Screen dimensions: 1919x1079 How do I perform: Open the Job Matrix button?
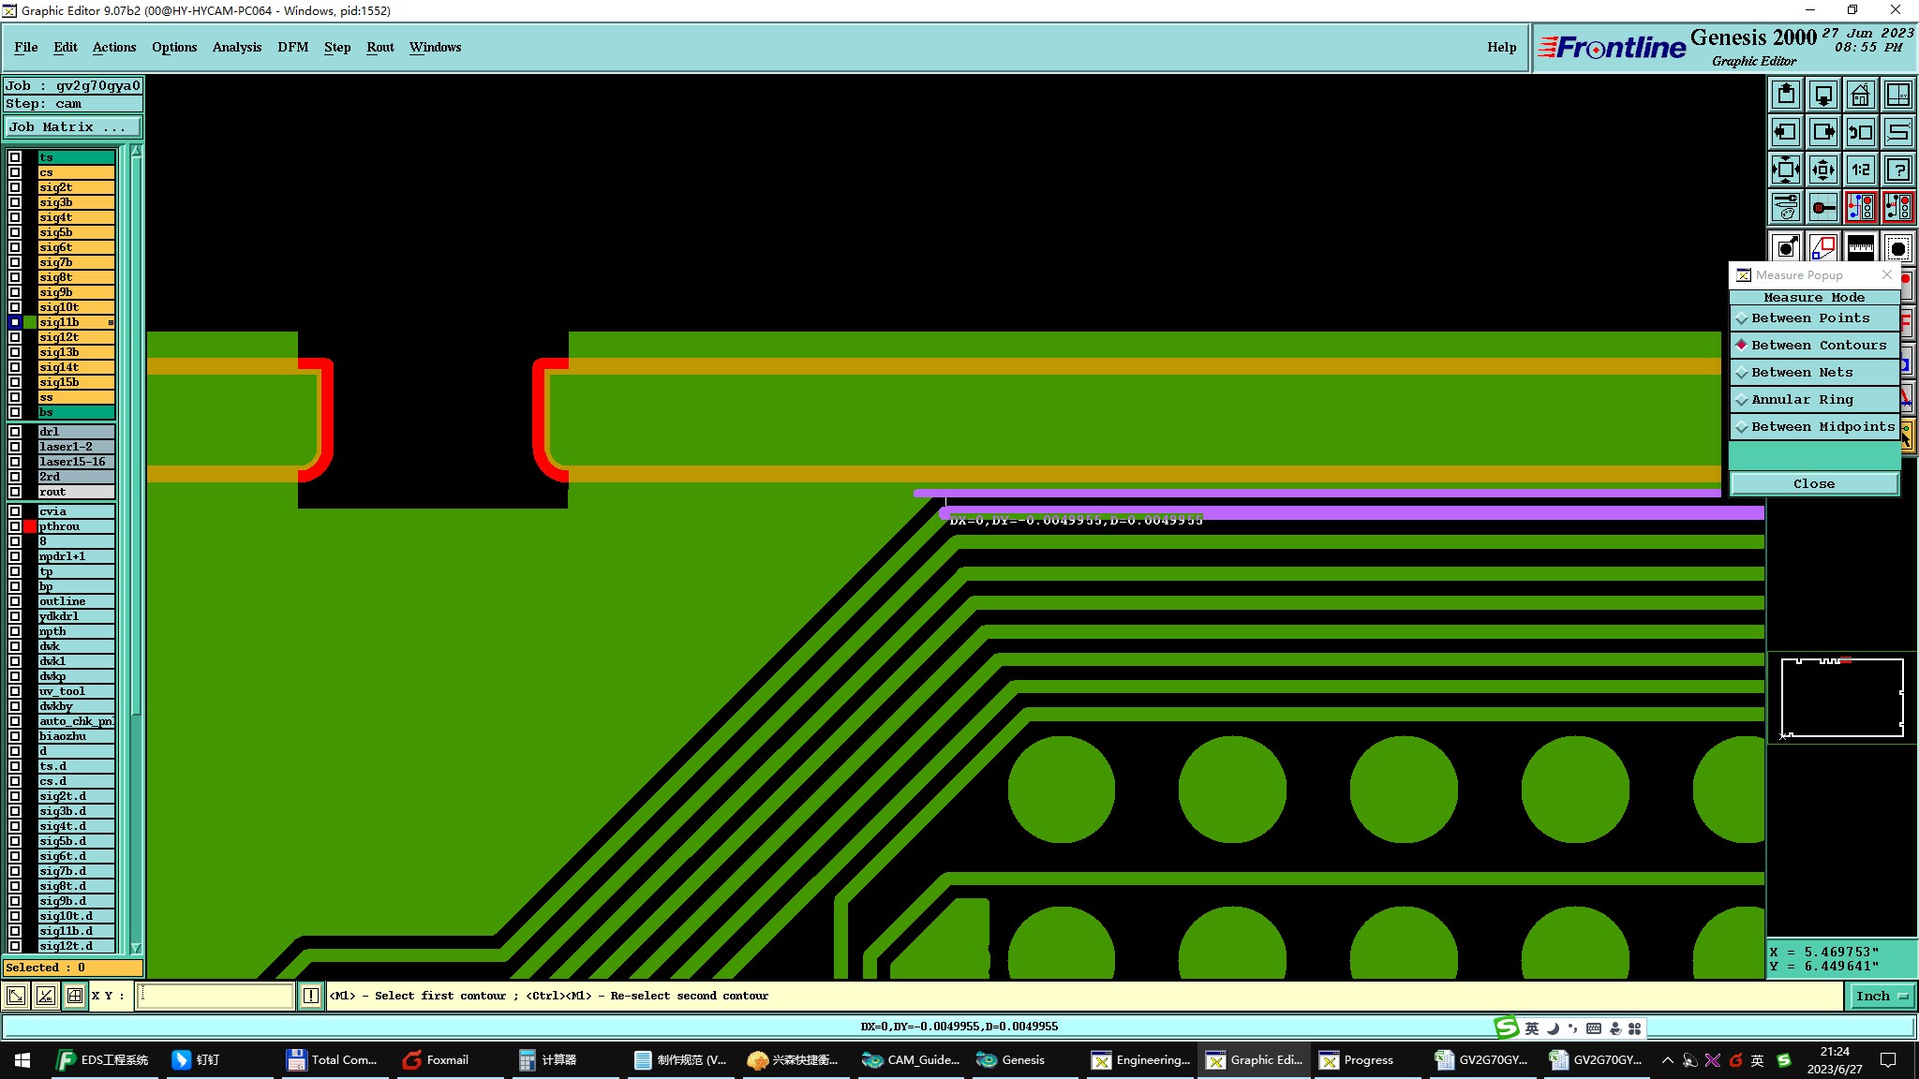point(73,127)
